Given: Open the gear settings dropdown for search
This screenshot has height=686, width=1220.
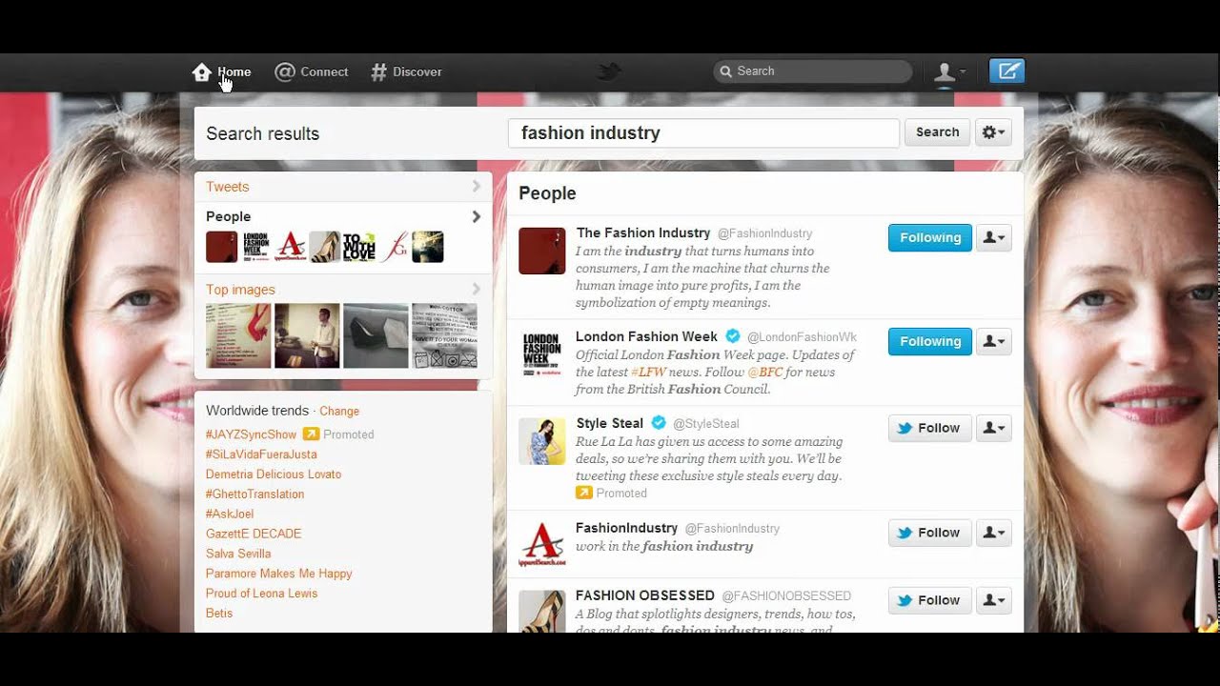Looking at the screenshot, I should click(994, 132).
